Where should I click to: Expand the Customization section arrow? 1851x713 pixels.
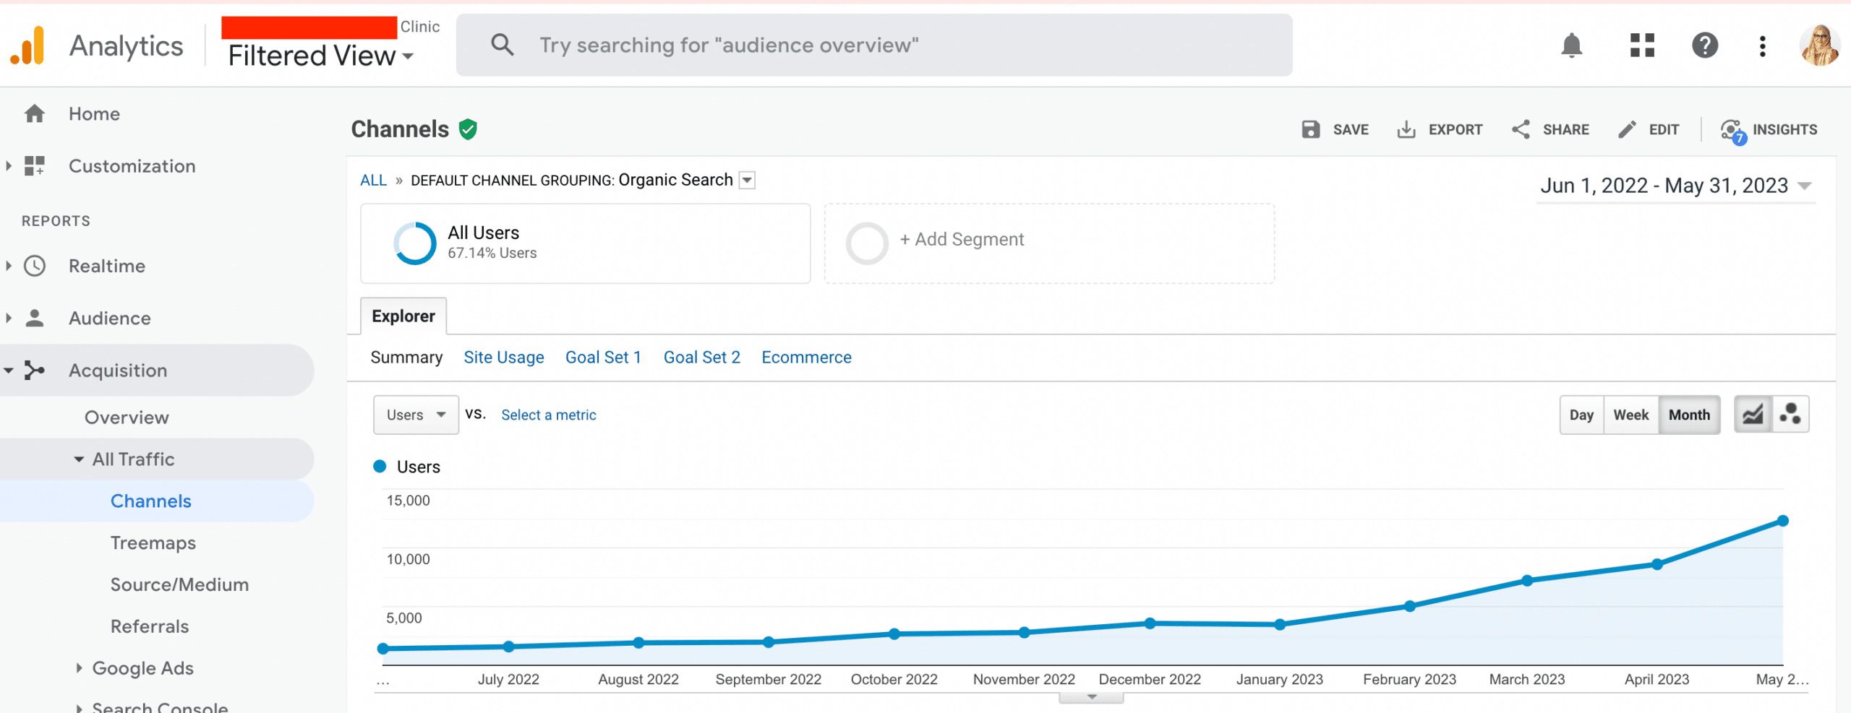tap(9, 166)
